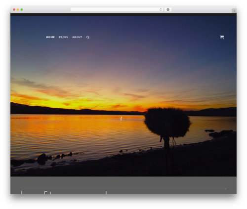Click the browser address bar

click(117, 9)
